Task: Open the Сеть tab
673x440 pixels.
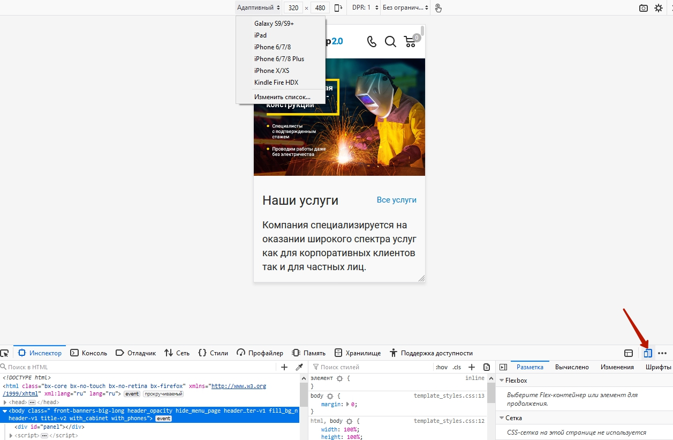Action: 177,353
